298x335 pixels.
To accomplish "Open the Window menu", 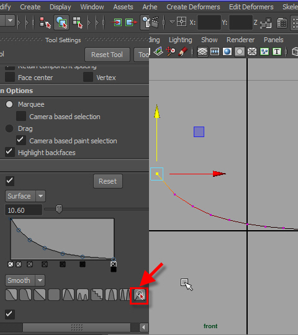I will coord(92,7).
